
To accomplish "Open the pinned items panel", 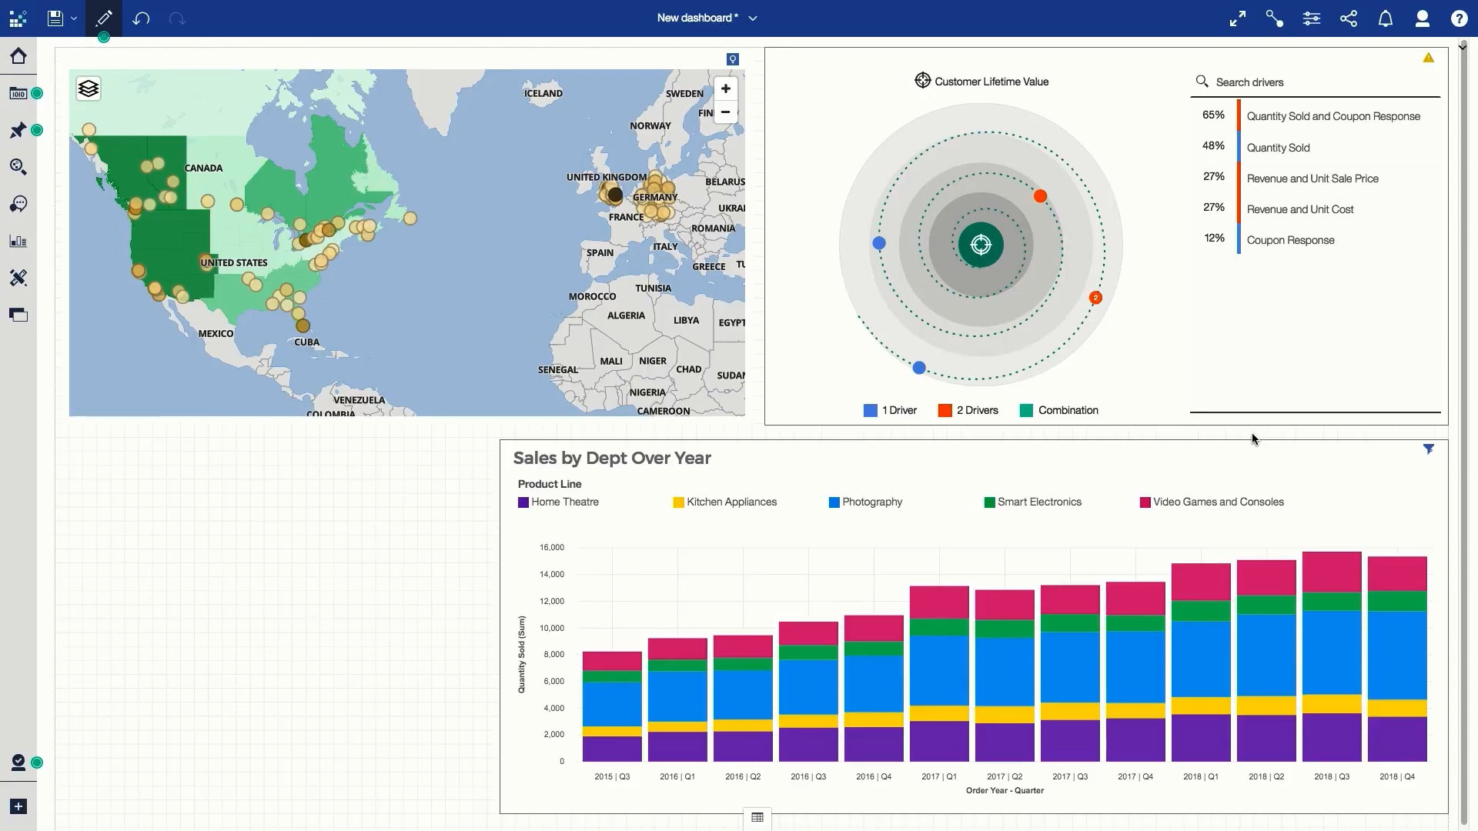I will coord(18,131).
